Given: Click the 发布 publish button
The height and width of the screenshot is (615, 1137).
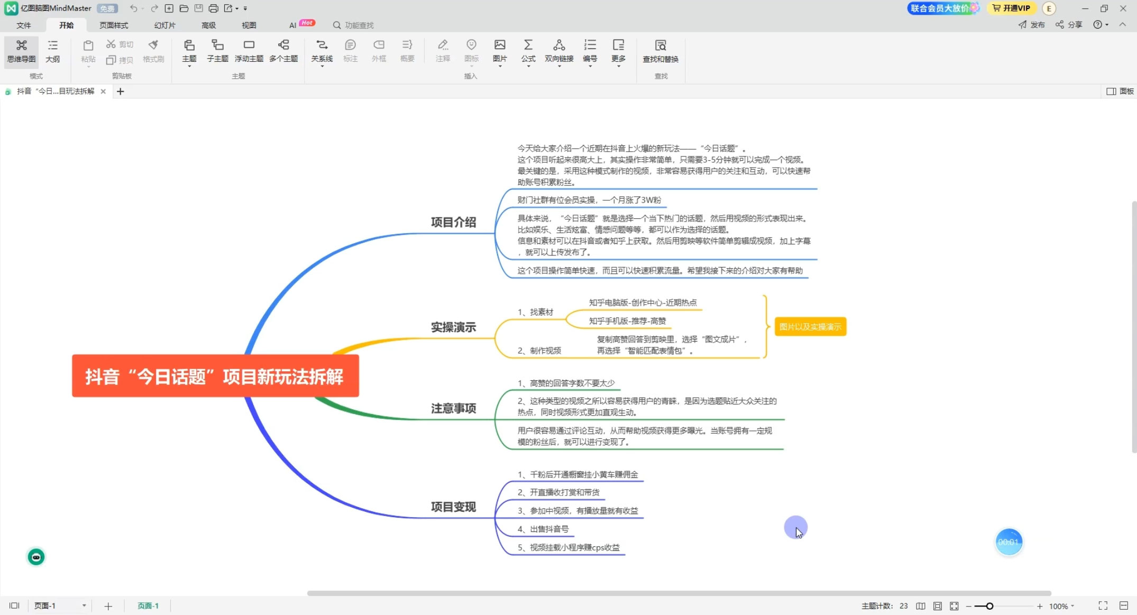Looking at the screenshot, I should [x=1031, y=25].
